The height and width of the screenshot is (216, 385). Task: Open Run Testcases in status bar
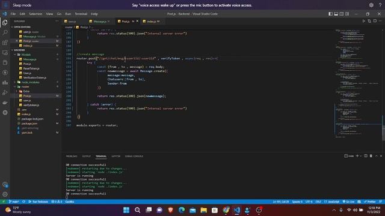pos(38,202)
